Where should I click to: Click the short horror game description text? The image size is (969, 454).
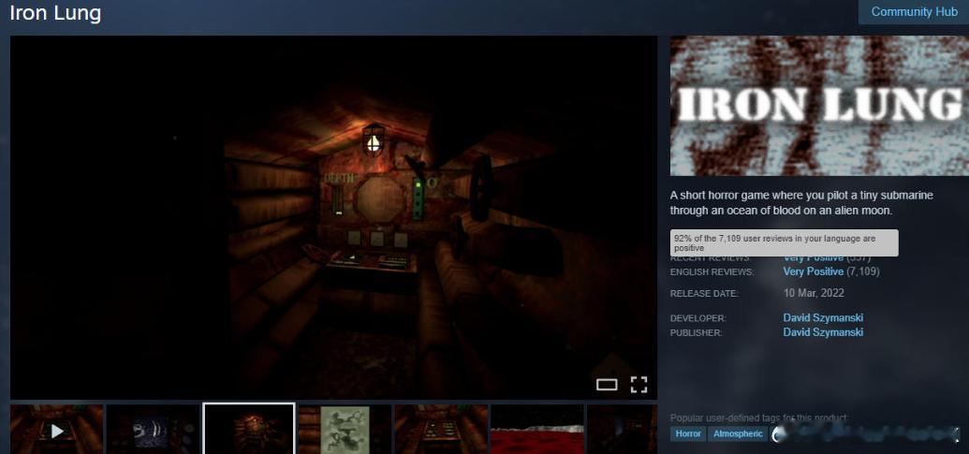click(x=801, y=203)
